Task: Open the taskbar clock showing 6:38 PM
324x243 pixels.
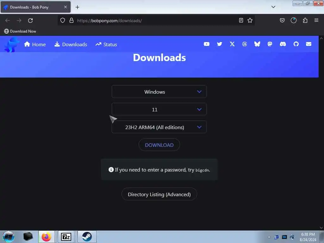Action: pyautogui.click(x=308, y=237)
